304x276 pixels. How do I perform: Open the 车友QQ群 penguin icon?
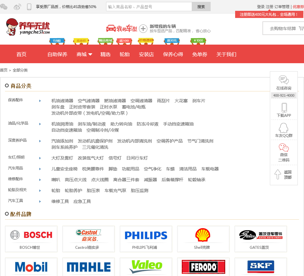(284, 128)
